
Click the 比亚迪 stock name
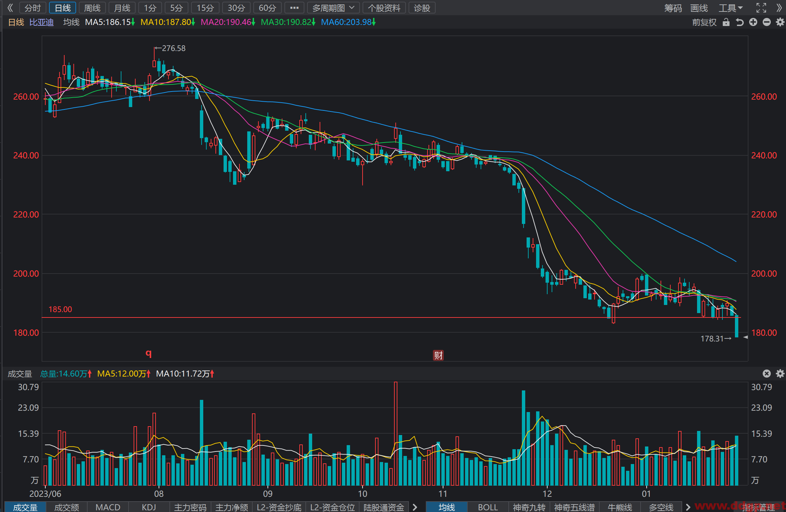(x=42, y=22)
